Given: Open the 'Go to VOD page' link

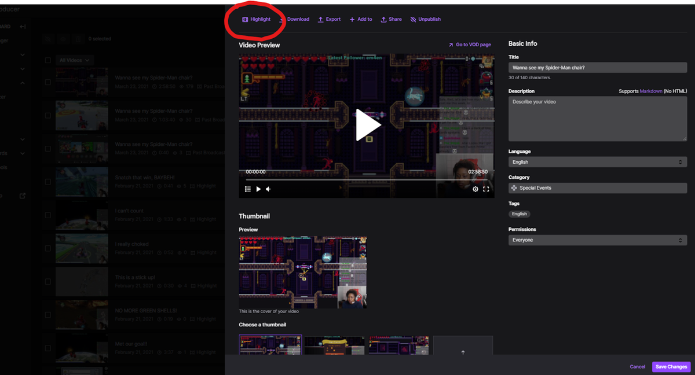Looking at the screenshot, I should 469,44.
